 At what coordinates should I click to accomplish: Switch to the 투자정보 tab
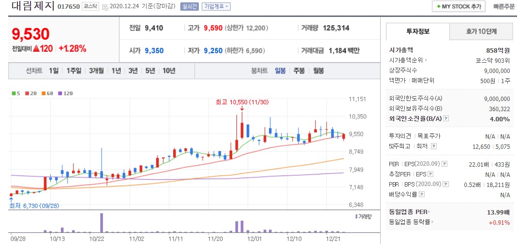pos(418,31)
